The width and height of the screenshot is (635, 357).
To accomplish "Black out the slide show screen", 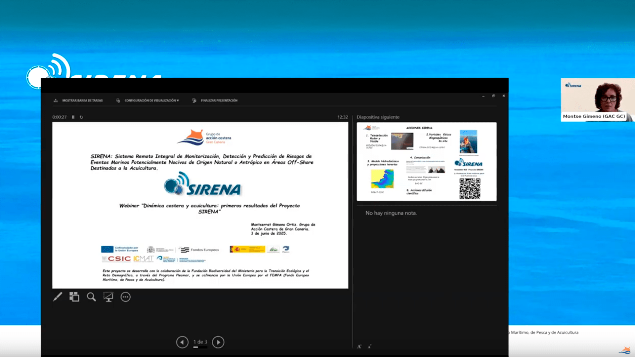I will (108, 297).
